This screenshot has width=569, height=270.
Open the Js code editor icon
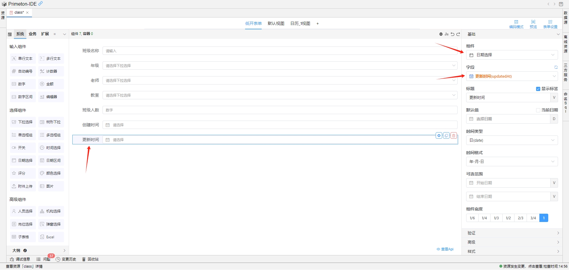click(446, 34)
